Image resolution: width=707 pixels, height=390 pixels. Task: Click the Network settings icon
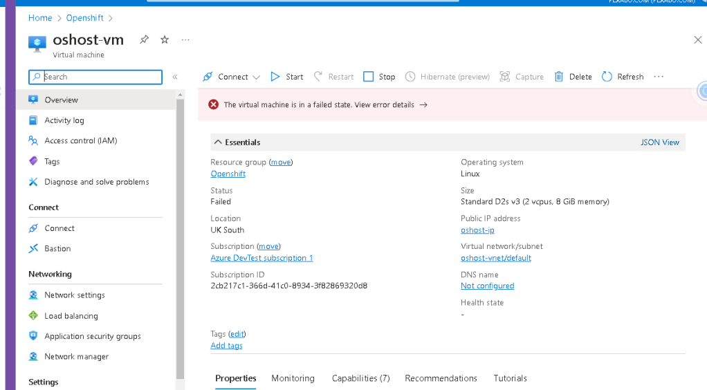click(x=33, y=295)
